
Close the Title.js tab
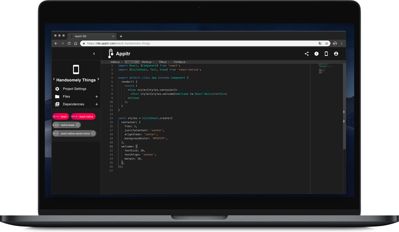(x=169, y=62)
